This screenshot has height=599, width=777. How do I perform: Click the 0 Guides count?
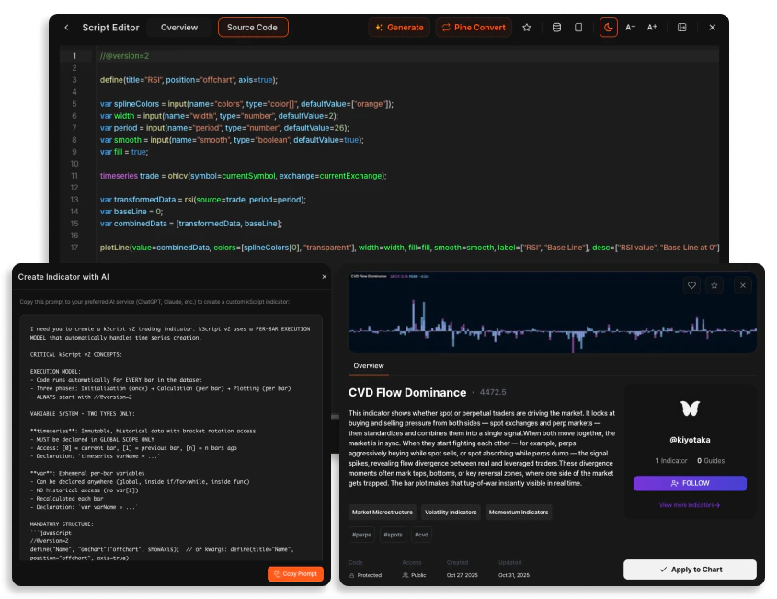click(x=711, y=461)
